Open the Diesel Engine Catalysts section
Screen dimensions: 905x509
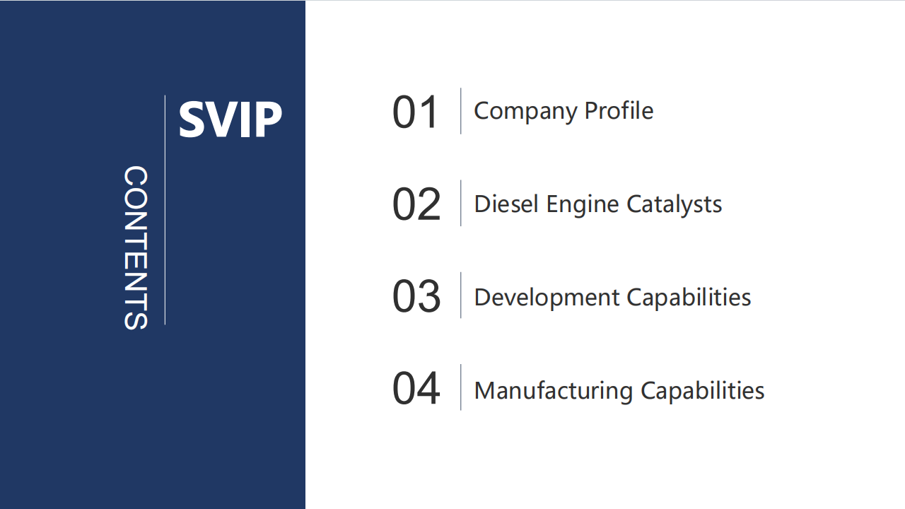[598, 204]
